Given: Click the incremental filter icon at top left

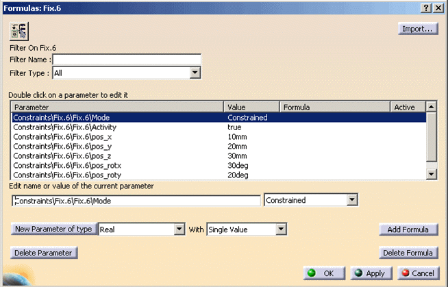Looking at the screenshot, I should pyautogui.click(x=18, y=30).
